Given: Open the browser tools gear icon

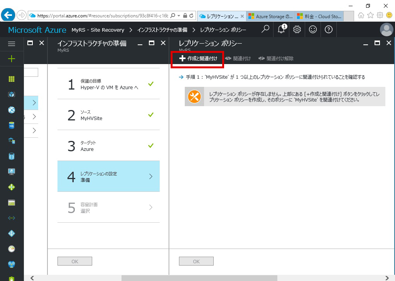Looking at the screenshot, I should 380,15.
